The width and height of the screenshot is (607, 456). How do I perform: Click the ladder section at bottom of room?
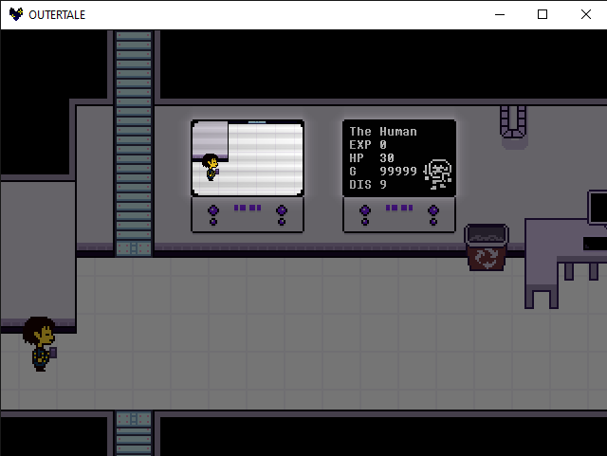point(134,433)
